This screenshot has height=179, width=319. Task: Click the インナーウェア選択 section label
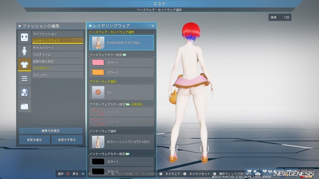[x=103, y=131]
